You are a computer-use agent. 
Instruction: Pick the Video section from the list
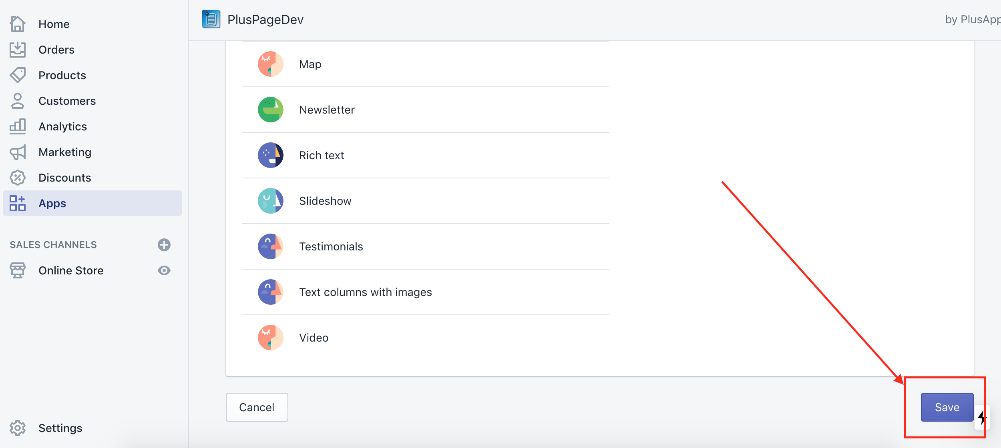click(314, 337)
